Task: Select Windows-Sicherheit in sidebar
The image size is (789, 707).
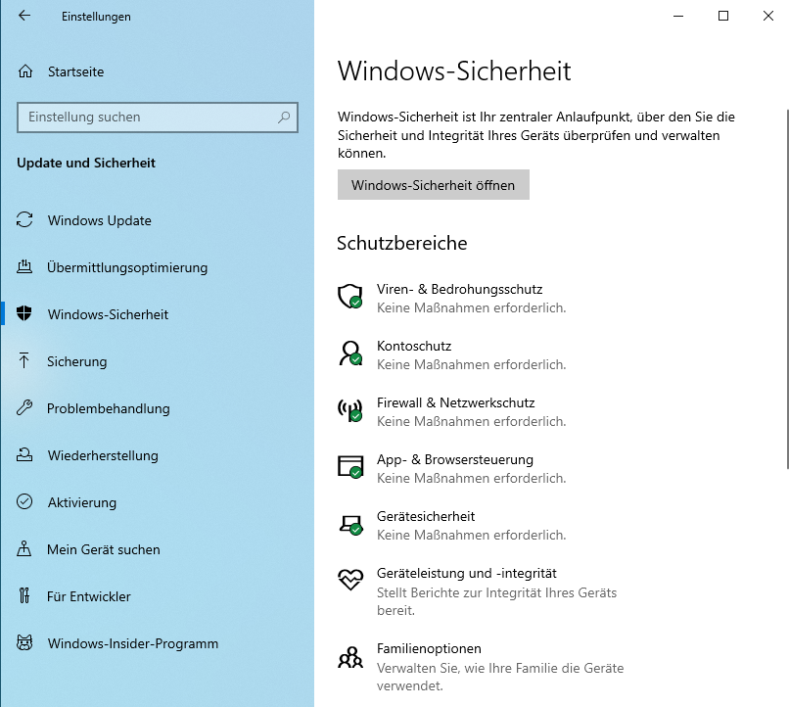Action: point(157,314)
